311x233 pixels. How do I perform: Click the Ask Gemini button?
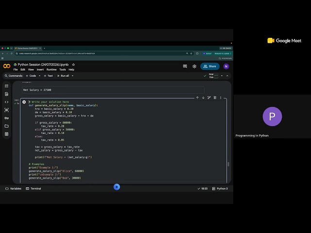225,48
